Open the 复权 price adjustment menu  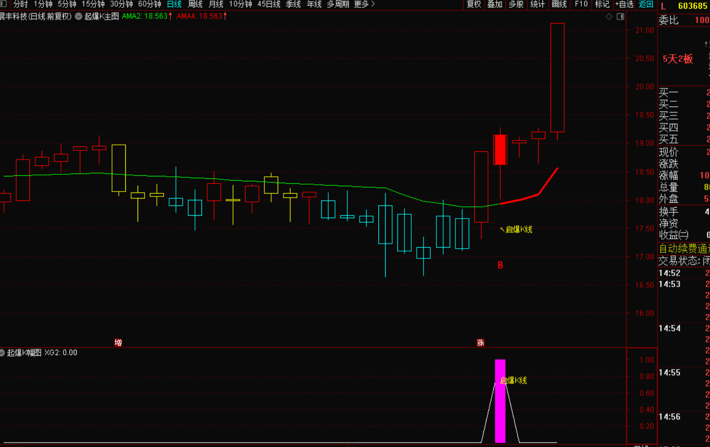474,4
